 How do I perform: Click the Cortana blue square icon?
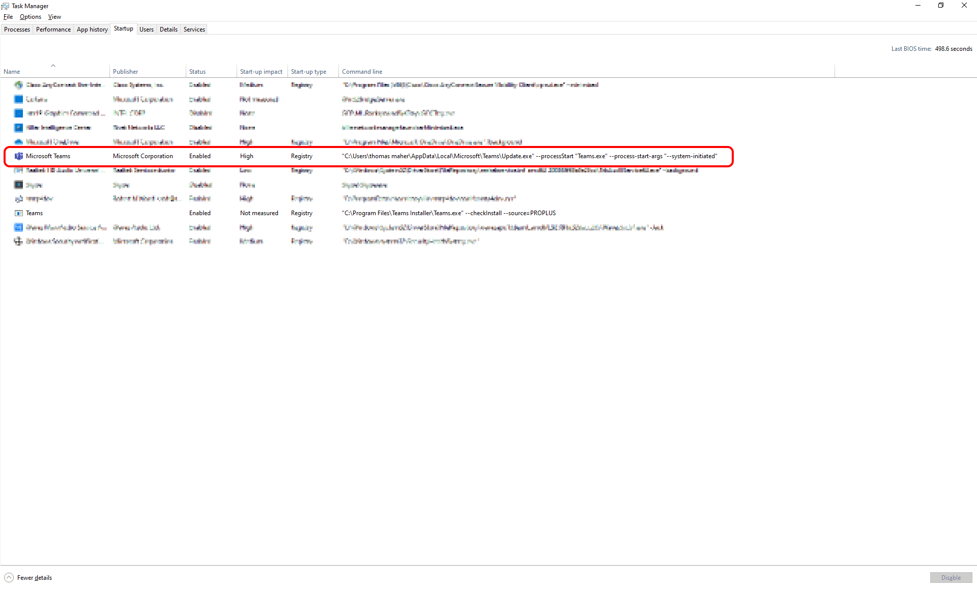pyautogui.click(x=19, y=99)
